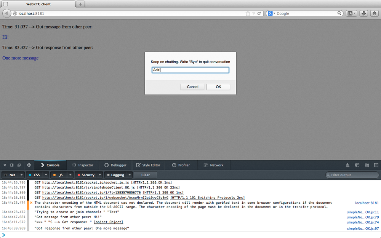This screenshot has height=238, width=381.
Task: Go back with the browser back arrow
Action: (x=6, y=13)
